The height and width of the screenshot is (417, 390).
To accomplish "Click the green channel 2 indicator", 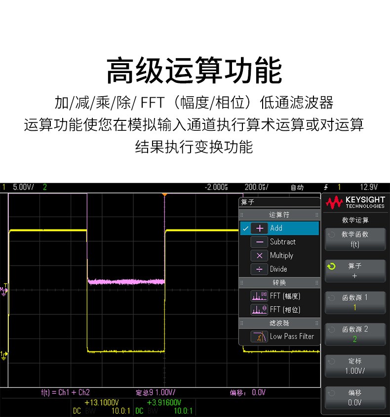I will (45, 187).
